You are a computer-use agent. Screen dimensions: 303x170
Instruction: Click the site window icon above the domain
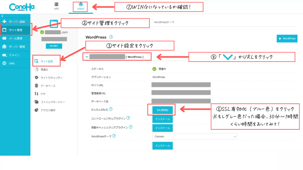(x=54, y=24)
